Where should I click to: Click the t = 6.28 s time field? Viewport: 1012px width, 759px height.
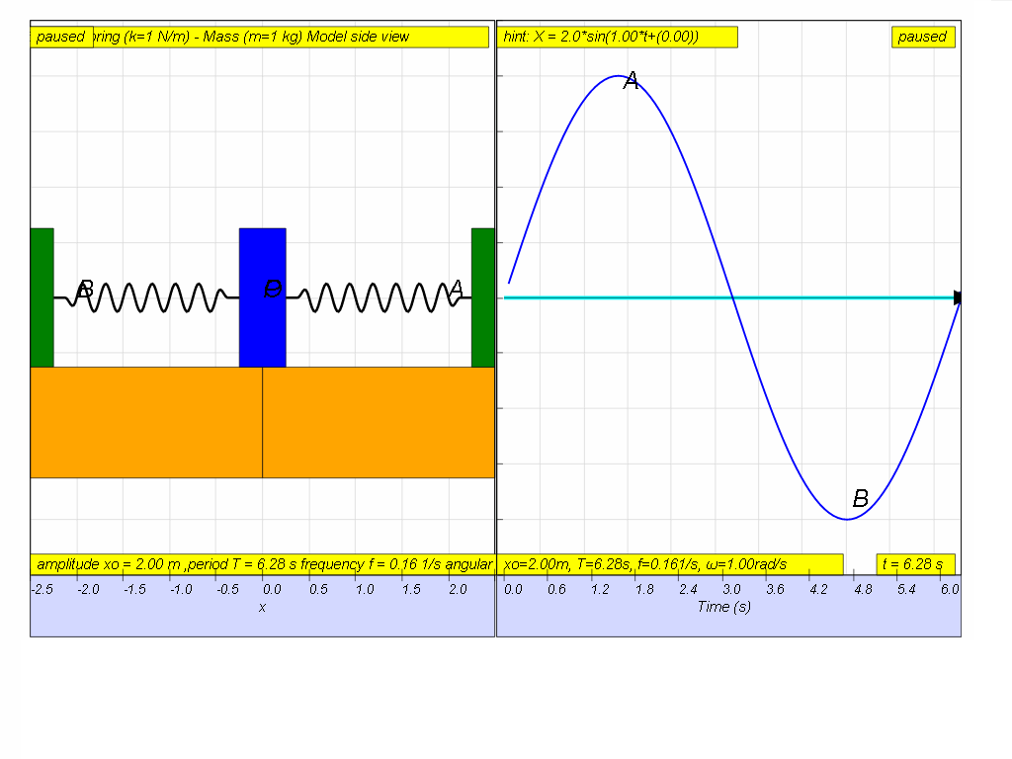tap(915, 564)
